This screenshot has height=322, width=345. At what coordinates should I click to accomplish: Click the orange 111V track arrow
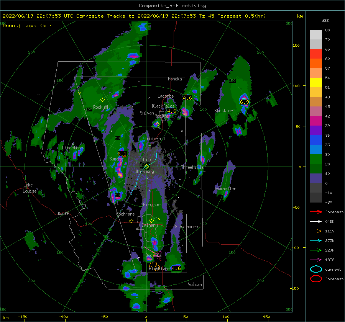[316, 231]
